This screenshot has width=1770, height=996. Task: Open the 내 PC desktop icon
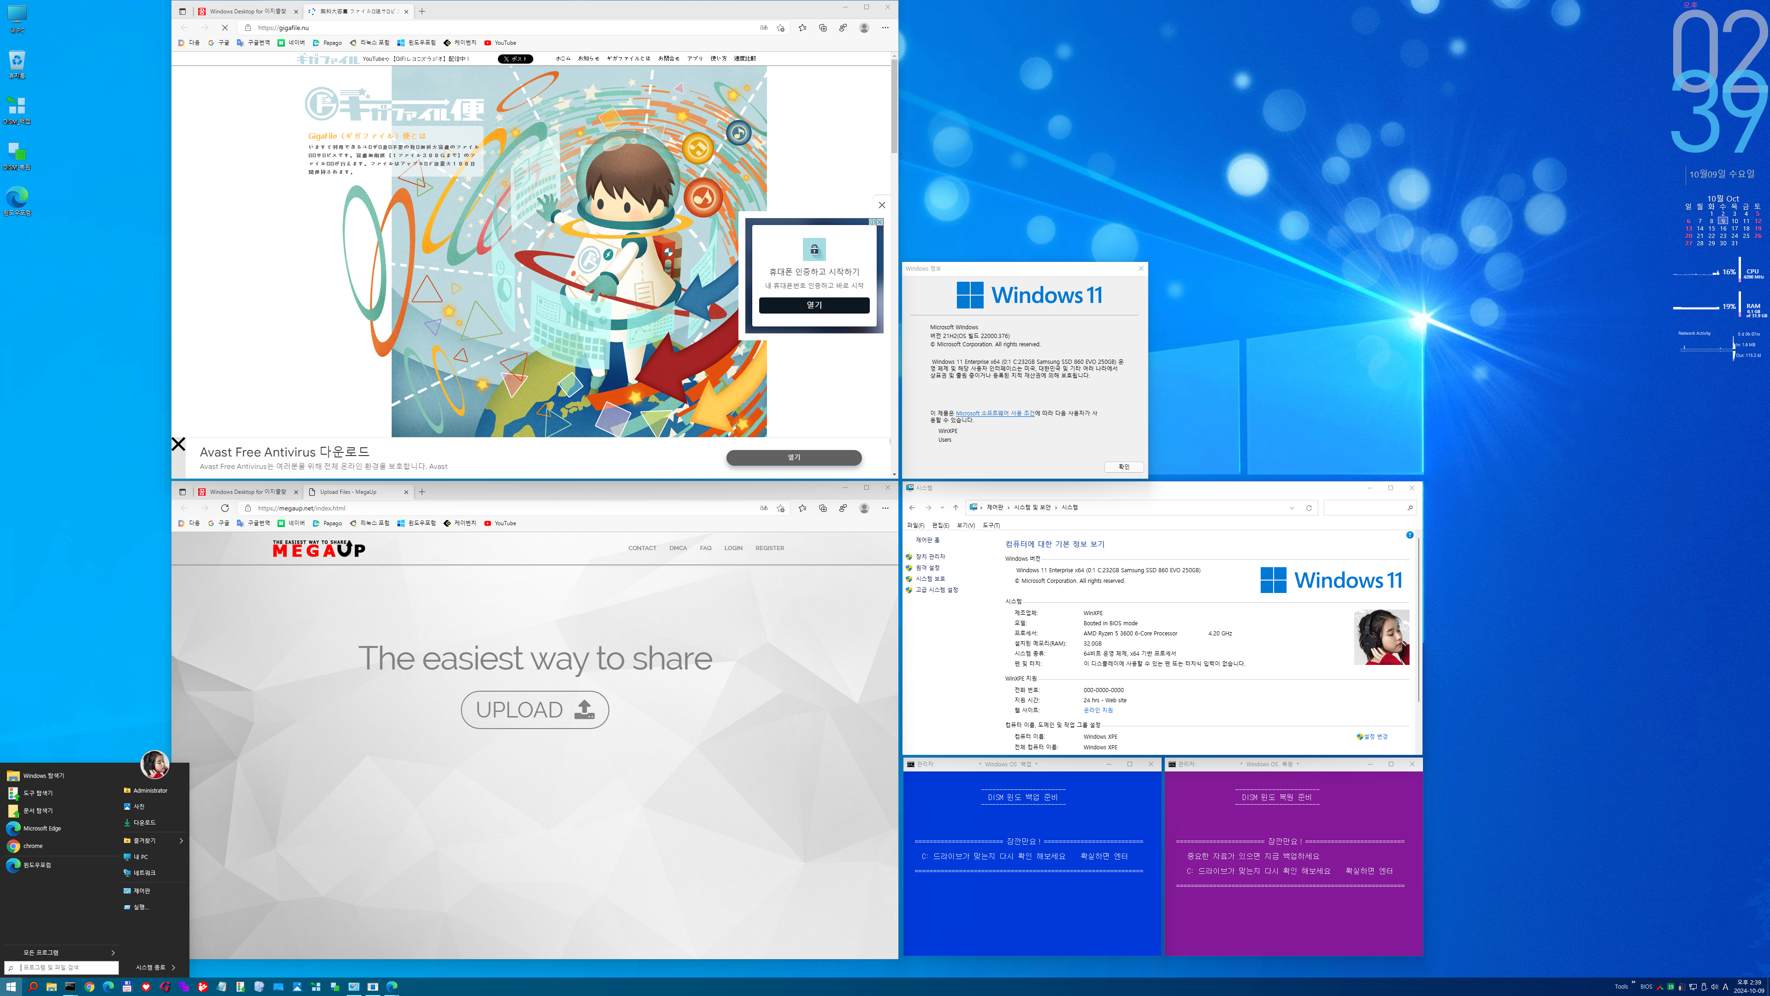17,19
